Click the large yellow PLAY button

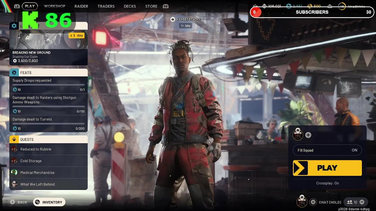point(327,168)
